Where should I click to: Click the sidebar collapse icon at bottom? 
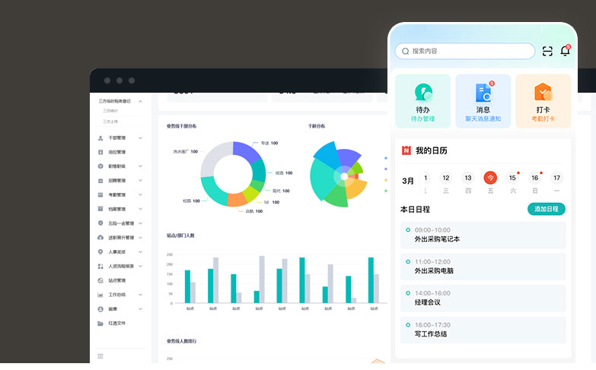click(100, 356)
